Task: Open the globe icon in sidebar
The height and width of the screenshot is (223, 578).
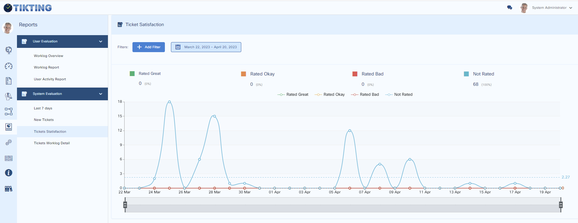Action: [x=8, y=50]
